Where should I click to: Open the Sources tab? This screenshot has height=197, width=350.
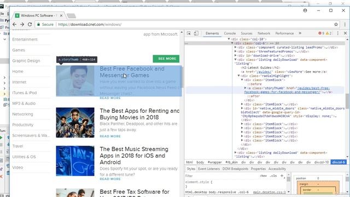tap(247, 33)
